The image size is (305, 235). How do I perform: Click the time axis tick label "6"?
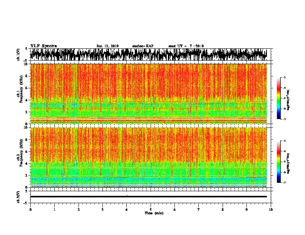point(175,210)
